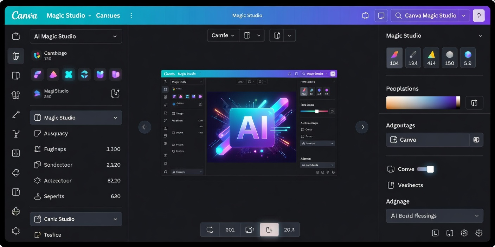Select the 104 gradient style tile
The width and height of the screenshot is (495, 247).
394,58
